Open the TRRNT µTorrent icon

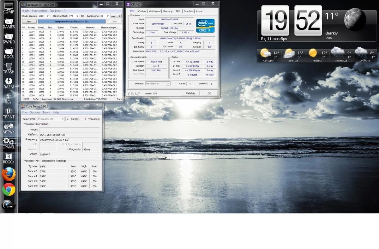coord(9,113)
